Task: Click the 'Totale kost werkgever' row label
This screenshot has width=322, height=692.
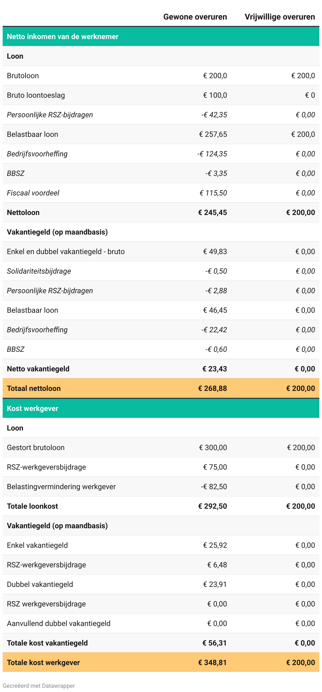Action: tap(44, 662)
